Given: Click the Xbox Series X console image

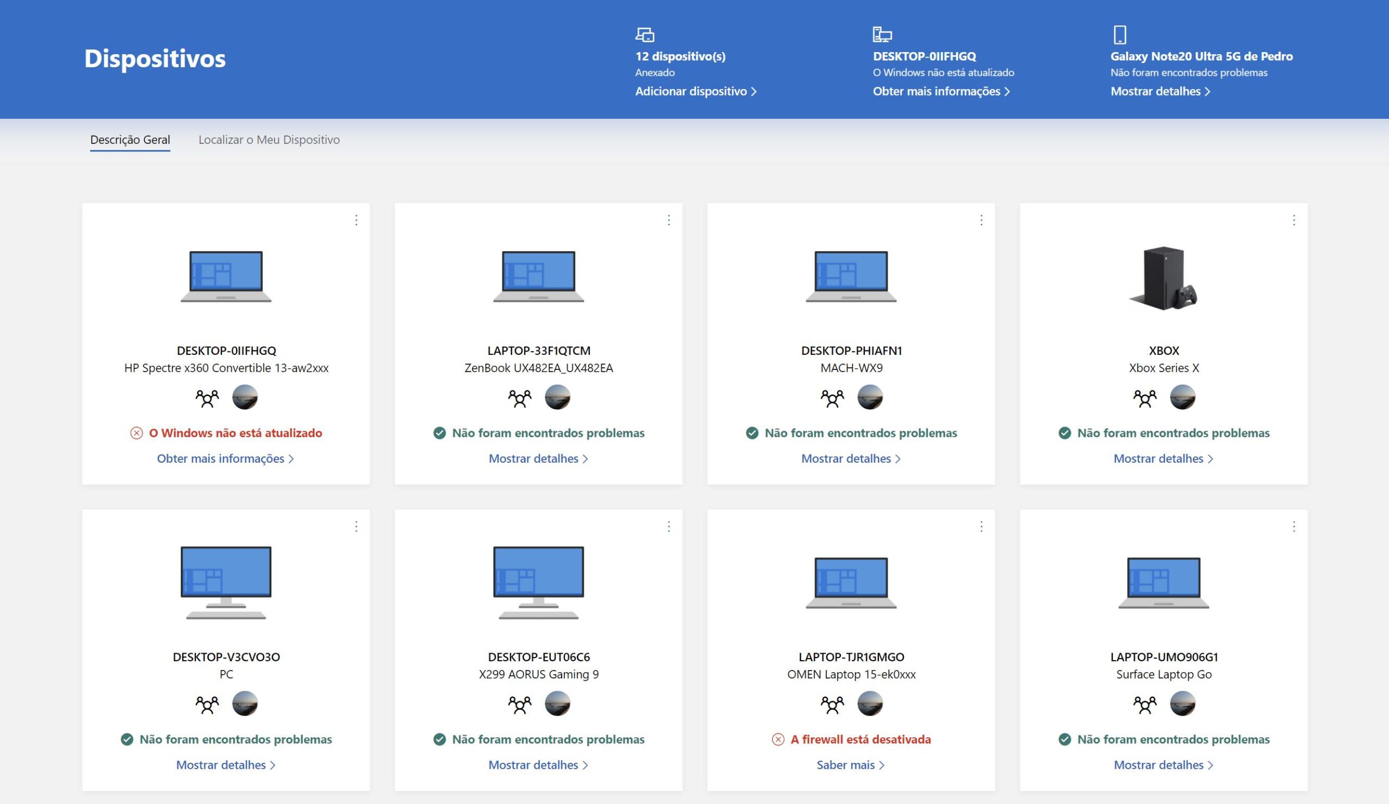Looking at the screenshot, I should [x=1164, y=278].
